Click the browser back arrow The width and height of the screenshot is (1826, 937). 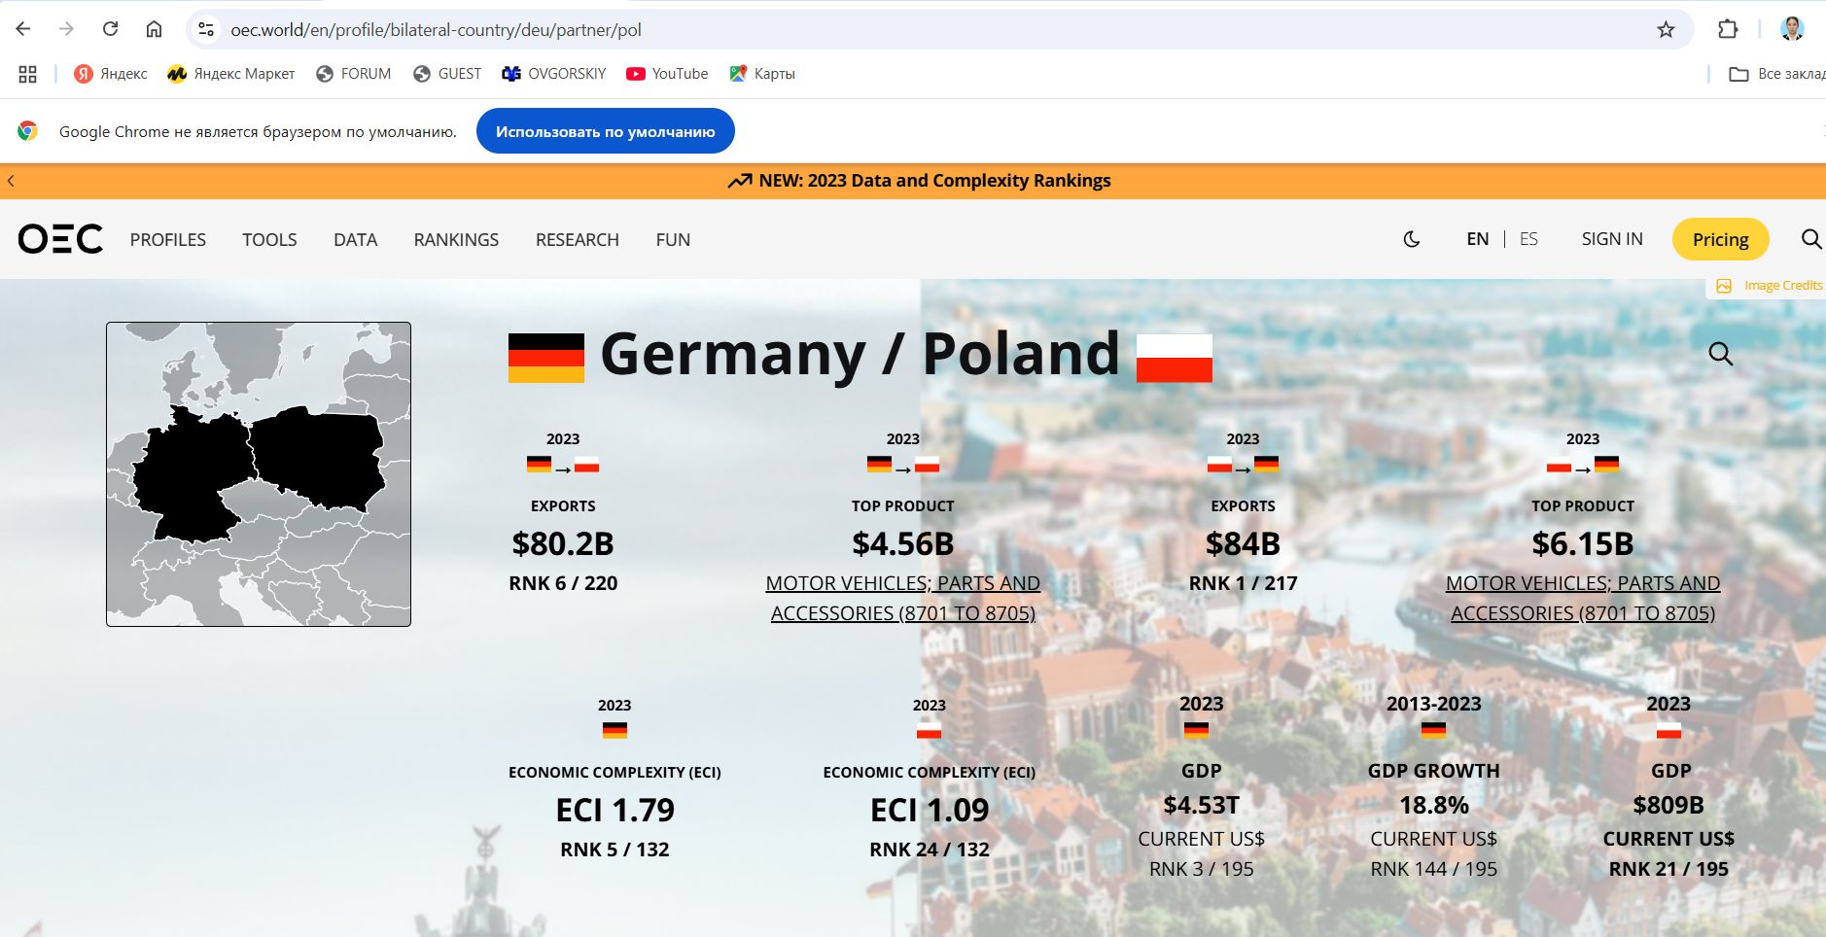pos(23,29)
